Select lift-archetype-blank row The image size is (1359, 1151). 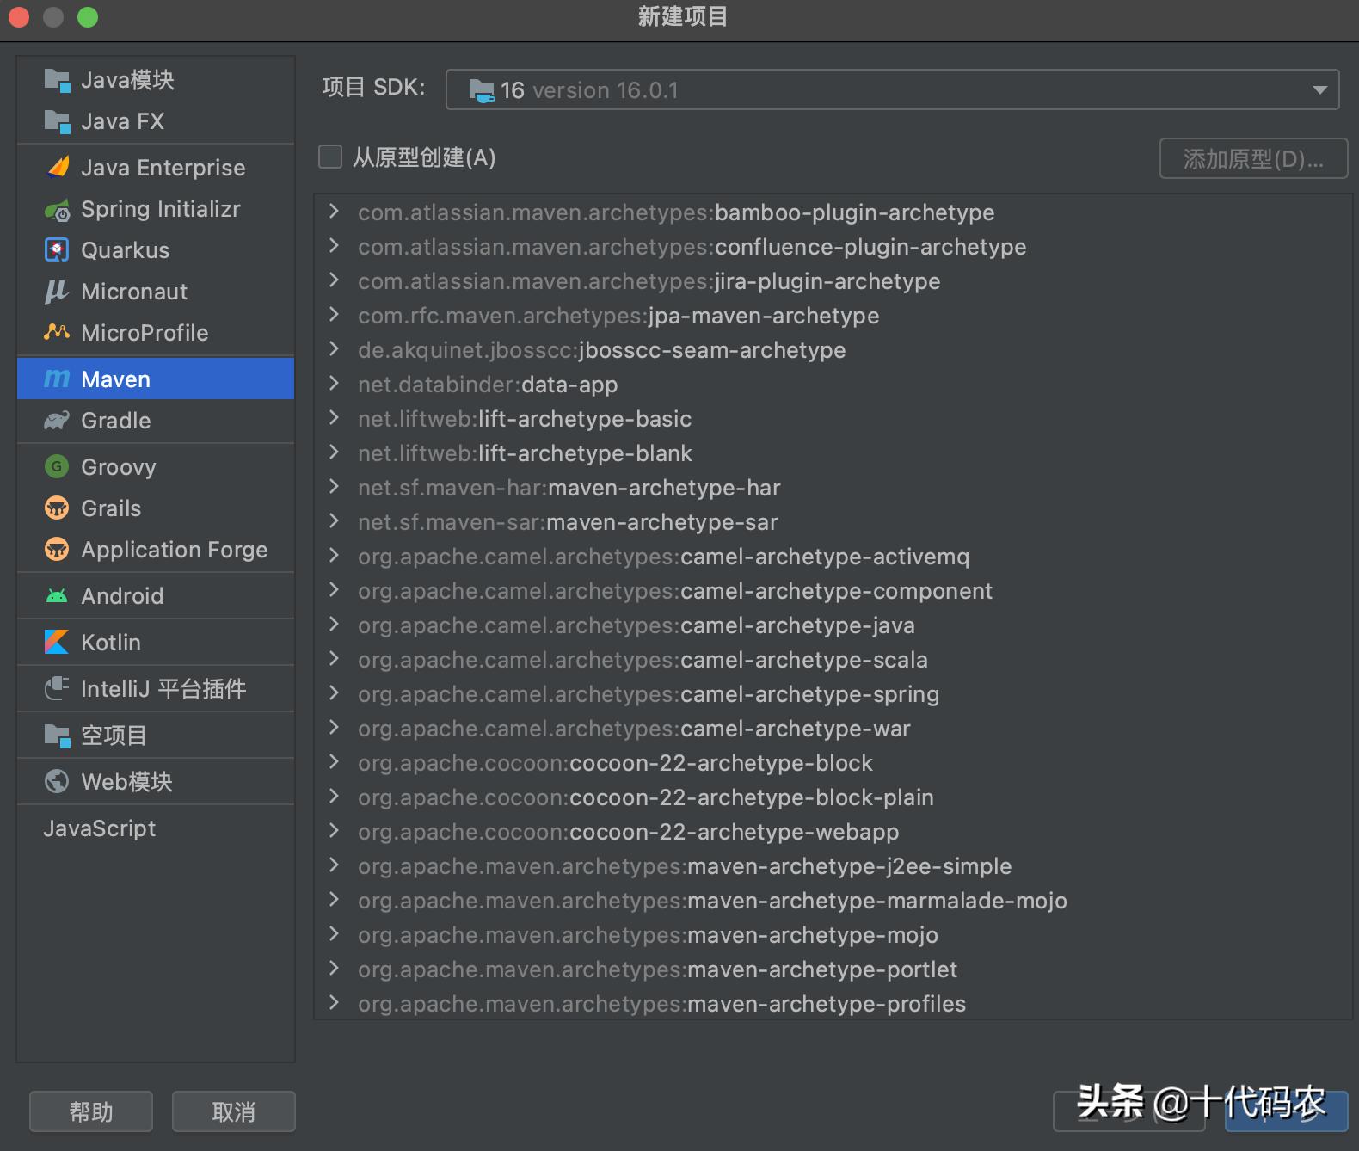tap(833, 453)
